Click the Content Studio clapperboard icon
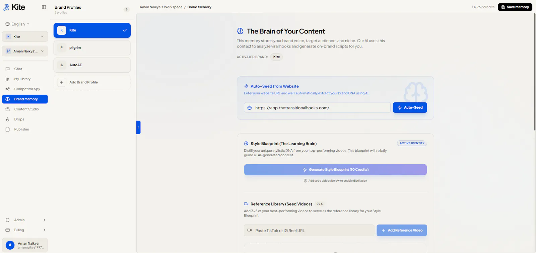 pyautogui.click(x=7, y=109)
